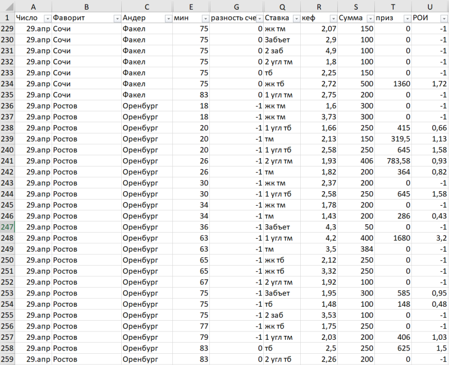Select row 234 using its row number
Viewport: 449px width, 365px height.
[7, 84]
